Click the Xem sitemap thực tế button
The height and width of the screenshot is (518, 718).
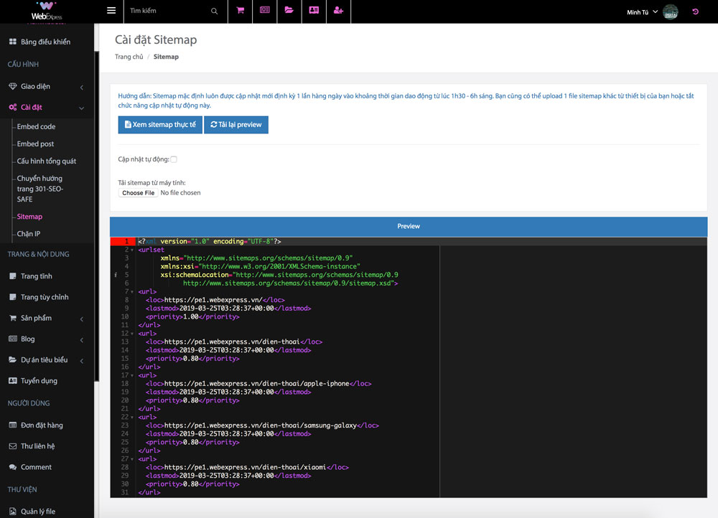coord(159,124)
